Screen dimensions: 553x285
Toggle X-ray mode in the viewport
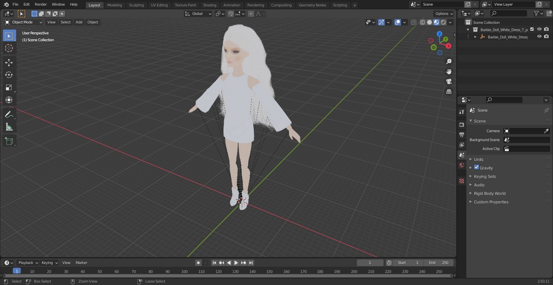coord(413,22)
